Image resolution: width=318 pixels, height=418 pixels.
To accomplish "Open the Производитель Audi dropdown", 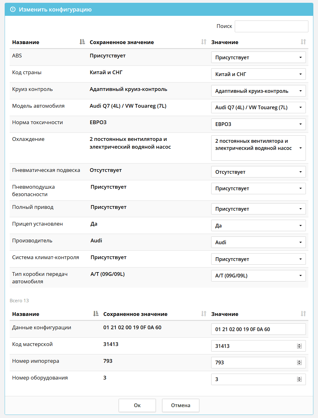I will tap(258, 242).
